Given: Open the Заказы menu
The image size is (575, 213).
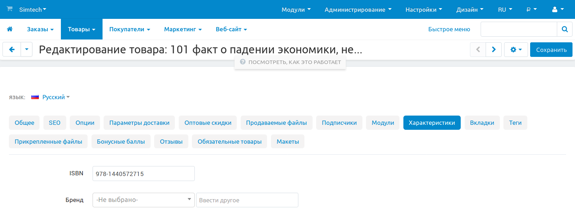Looking at the screenshot, I should tap(40, 29).
